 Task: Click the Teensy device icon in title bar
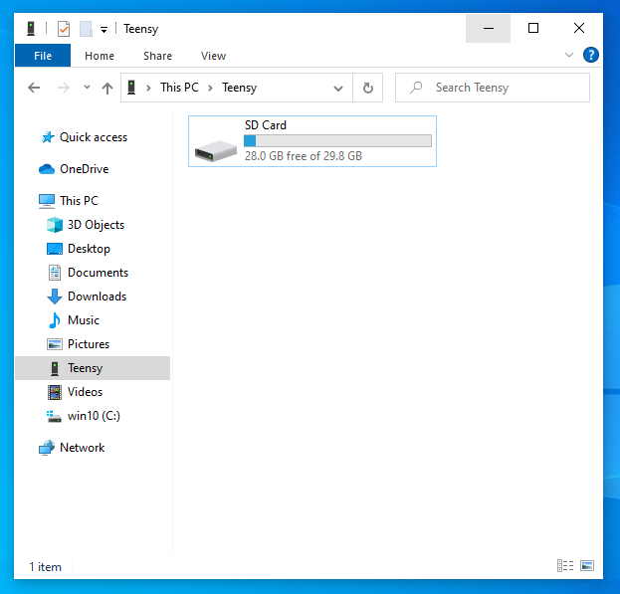coord(31,29)
